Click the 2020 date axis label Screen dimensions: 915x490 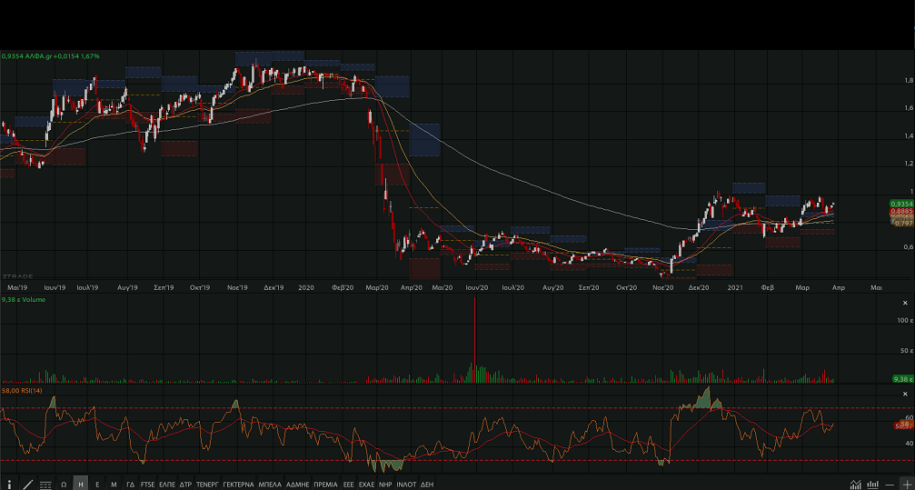306,287
